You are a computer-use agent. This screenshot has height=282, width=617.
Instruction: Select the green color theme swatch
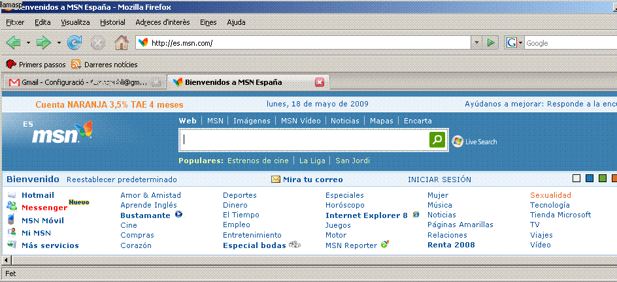[x=602, y=178]
